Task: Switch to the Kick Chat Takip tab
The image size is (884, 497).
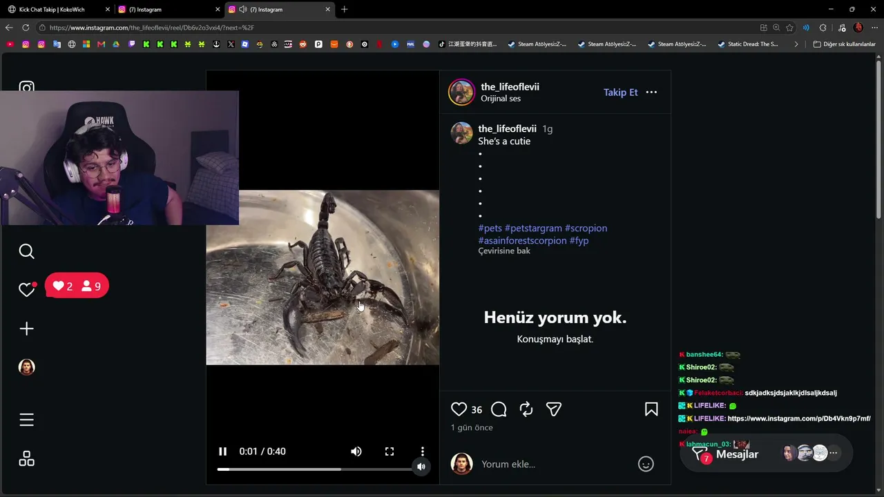Action: 57,10
